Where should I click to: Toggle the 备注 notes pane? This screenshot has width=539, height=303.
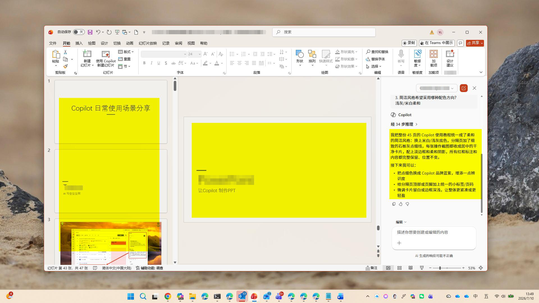pyautogui.click(x=371, y=268)
